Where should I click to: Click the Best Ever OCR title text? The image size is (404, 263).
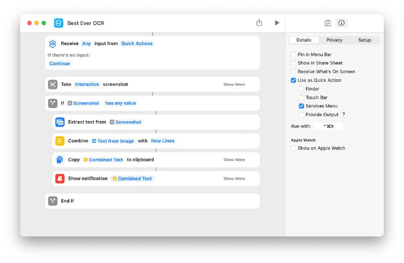pyautogui.click(x=86, y=23)
